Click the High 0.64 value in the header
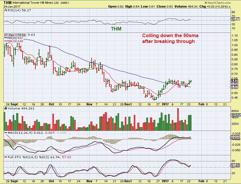Image resolution: width=241 pixels, height=184 pixels. 132,6
